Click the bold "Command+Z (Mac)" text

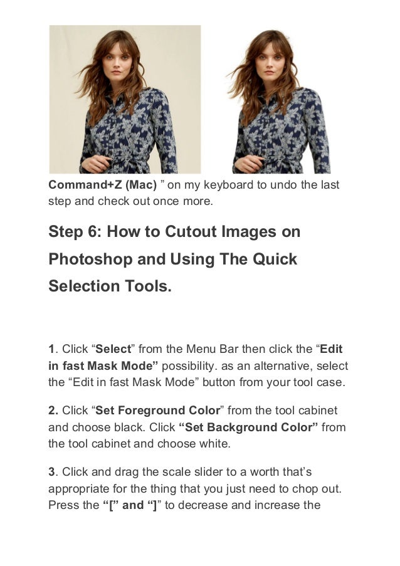click(103, 185)
